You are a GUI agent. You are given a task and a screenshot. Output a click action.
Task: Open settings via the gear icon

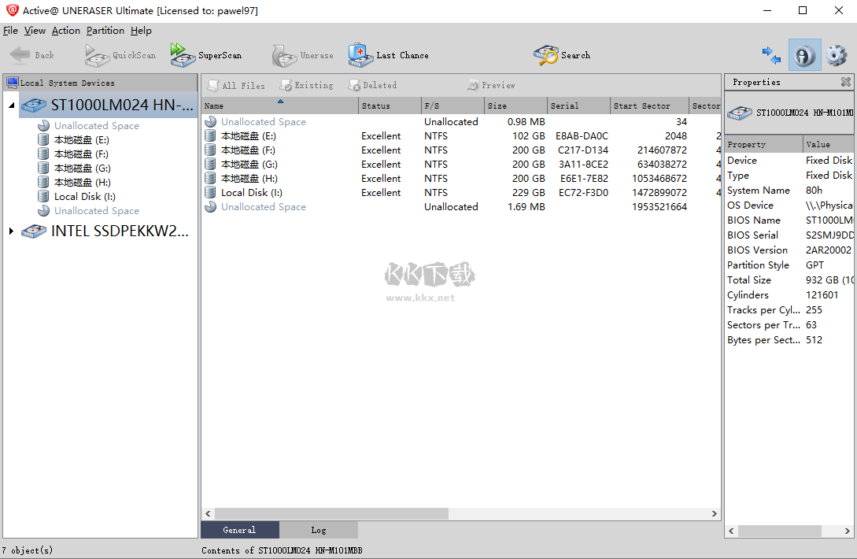tap(837, 55)
